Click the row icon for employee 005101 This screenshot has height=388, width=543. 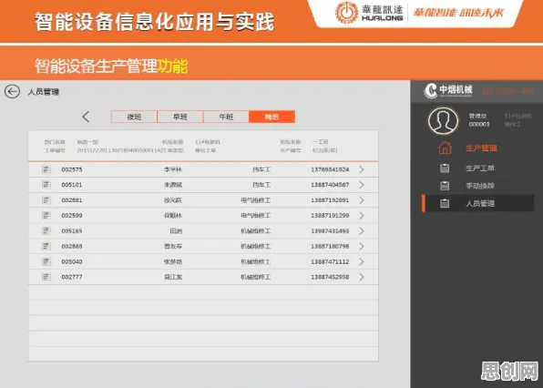[x=46, y=185]
